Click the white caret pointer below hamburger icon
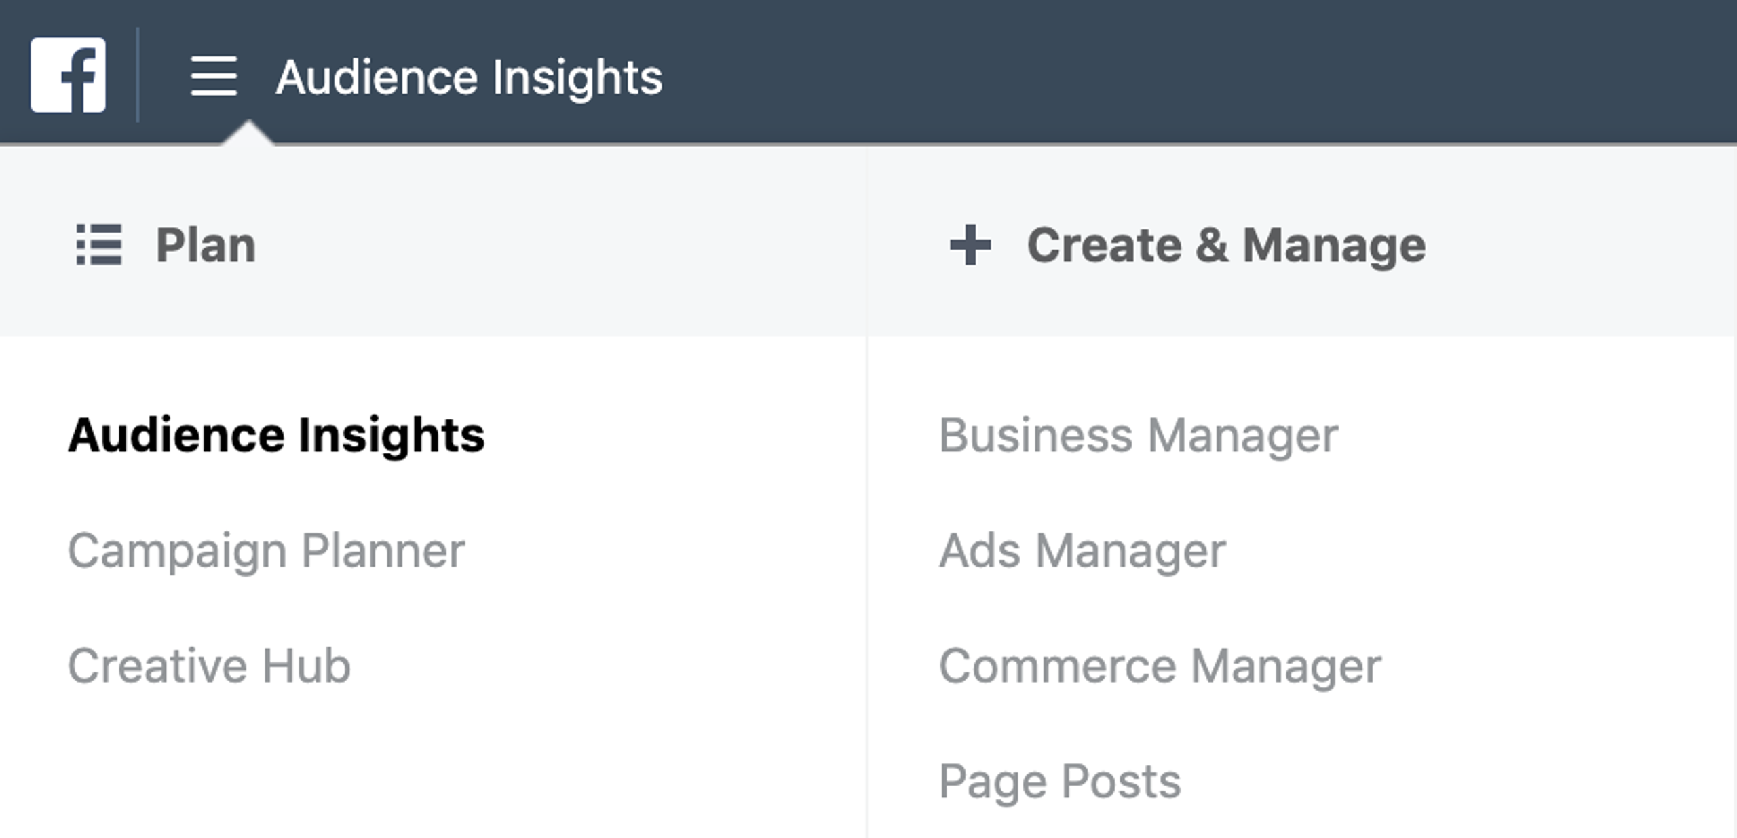1737x838 pixels. pos(248,133)
